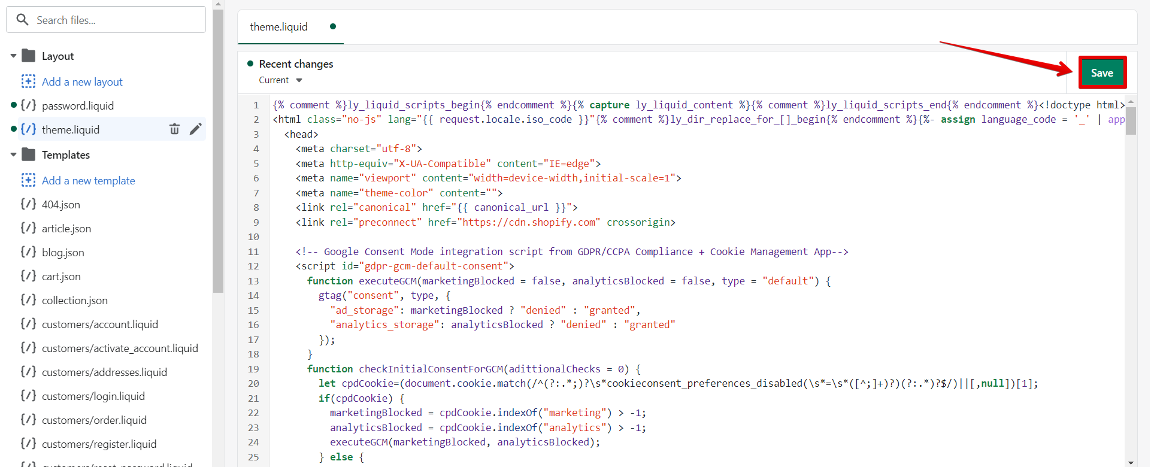Open password.liquid file
Image resolution: width=1151 pixels, height=467 pixels.
78,105
